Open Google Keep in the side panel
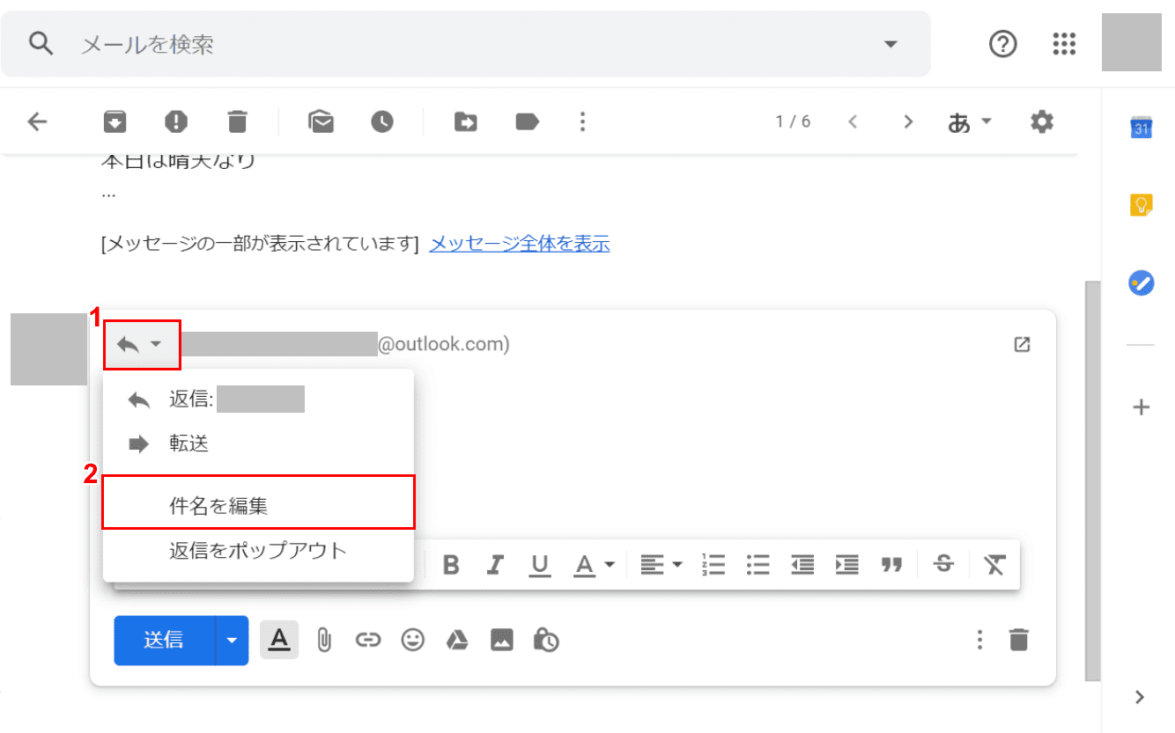Screen dimensions: 1175x733 click(1142, 205)
